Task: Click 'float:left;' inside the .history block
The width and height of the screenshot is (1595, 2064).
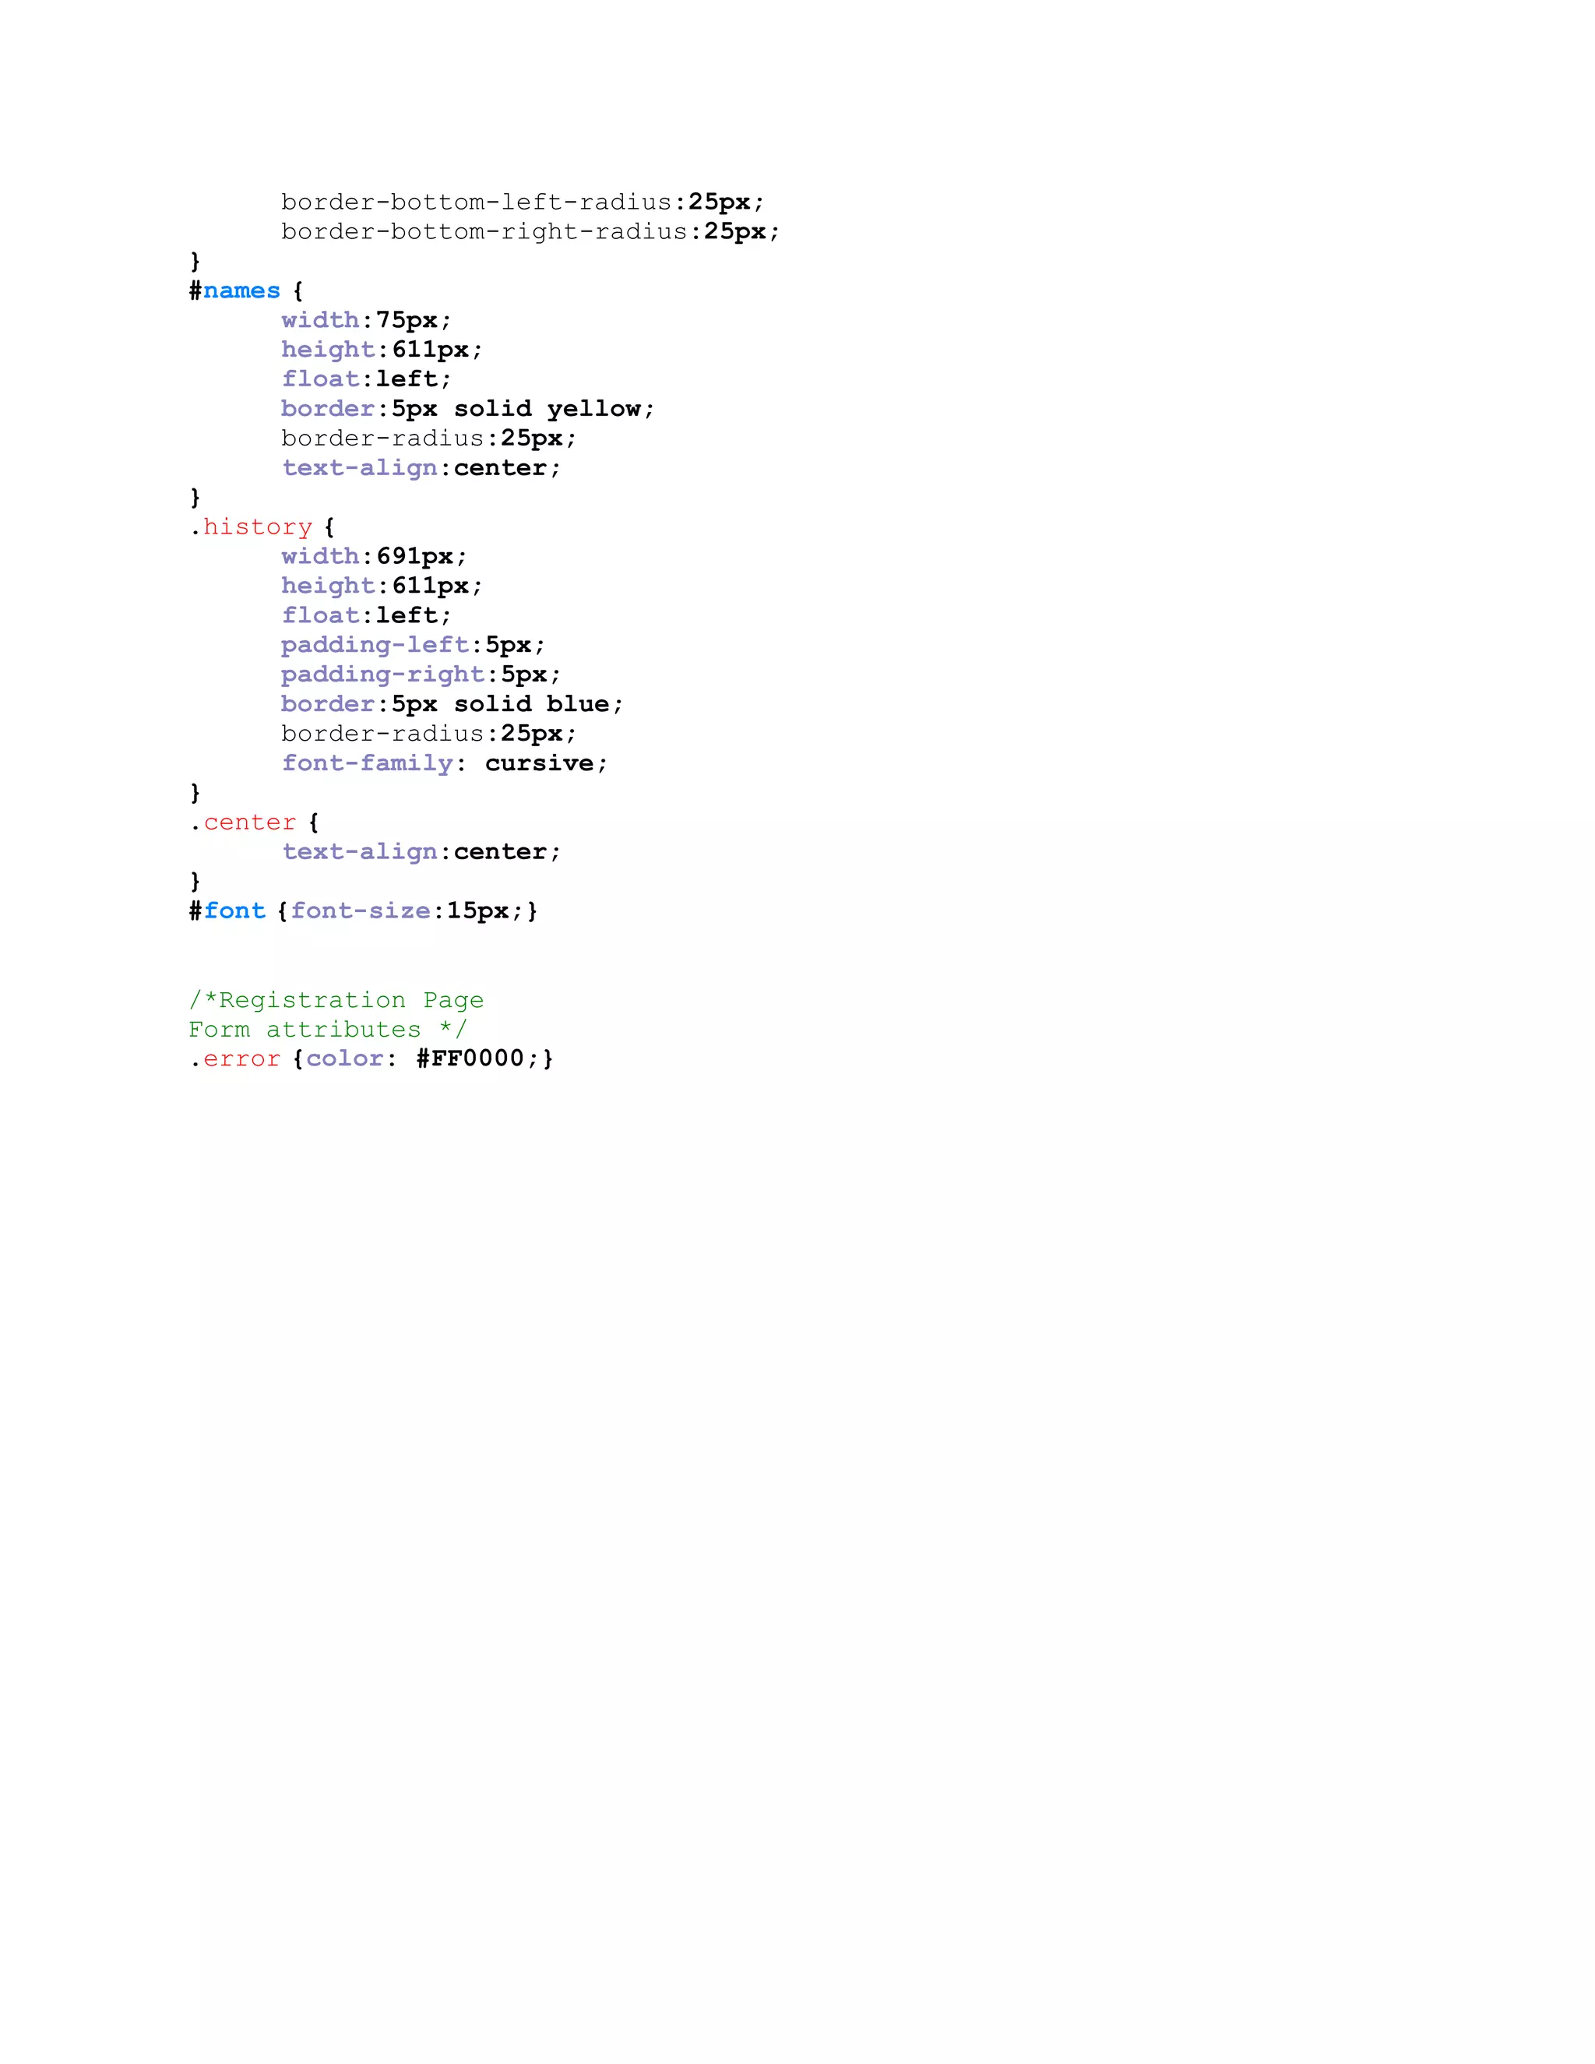Action: click(367, 615)
